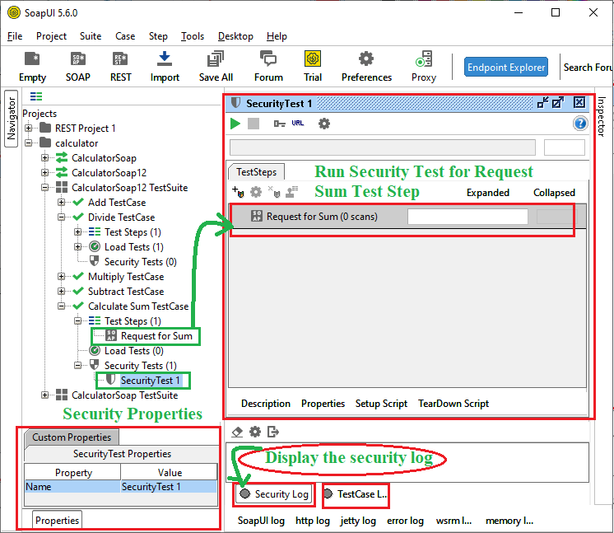Click the Properties tab at bottom left
This screenshot has width=614, height=533.
pyautogui.click(x=57, y=520)
